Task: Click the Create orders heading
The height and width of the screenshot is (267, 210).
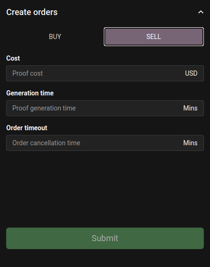Action: click(32, 12)
